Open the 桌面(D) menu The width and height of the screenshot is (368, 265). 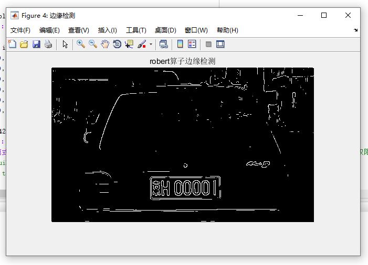pyautogui.click(x=165, y=30)
